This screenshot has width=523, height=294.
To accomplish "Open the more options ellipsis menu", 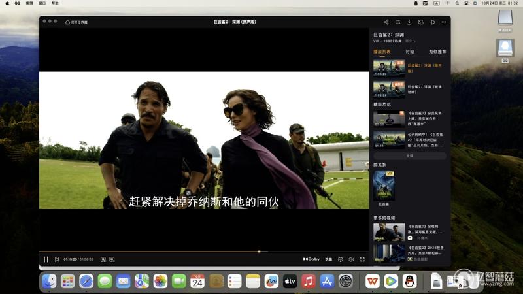I will (x=444, y=22).
